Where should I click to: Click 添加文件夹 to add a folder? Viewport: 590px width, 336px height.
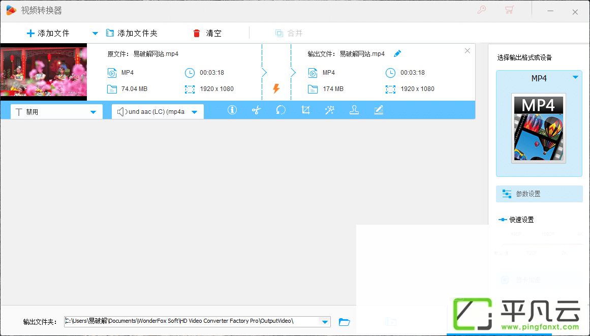132,34
